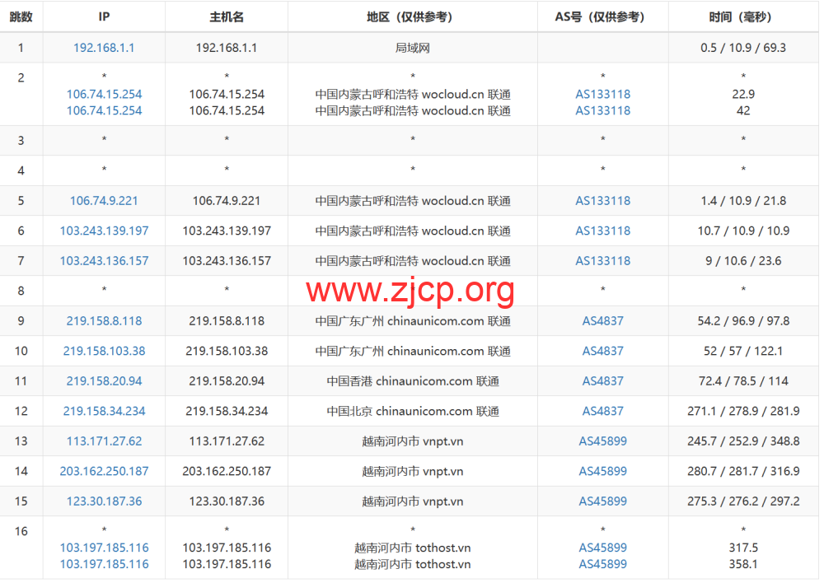The width and height of the screenshot is (824, 583).
Task: Open the AS133118 link in hop 6 row
Action: click(x=603, y=231)
